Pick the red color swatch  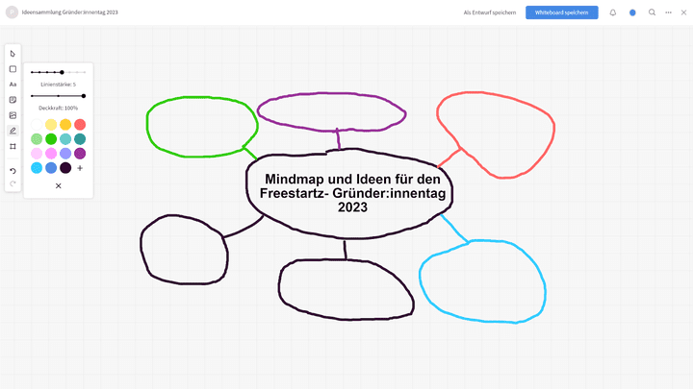point(80,124)
